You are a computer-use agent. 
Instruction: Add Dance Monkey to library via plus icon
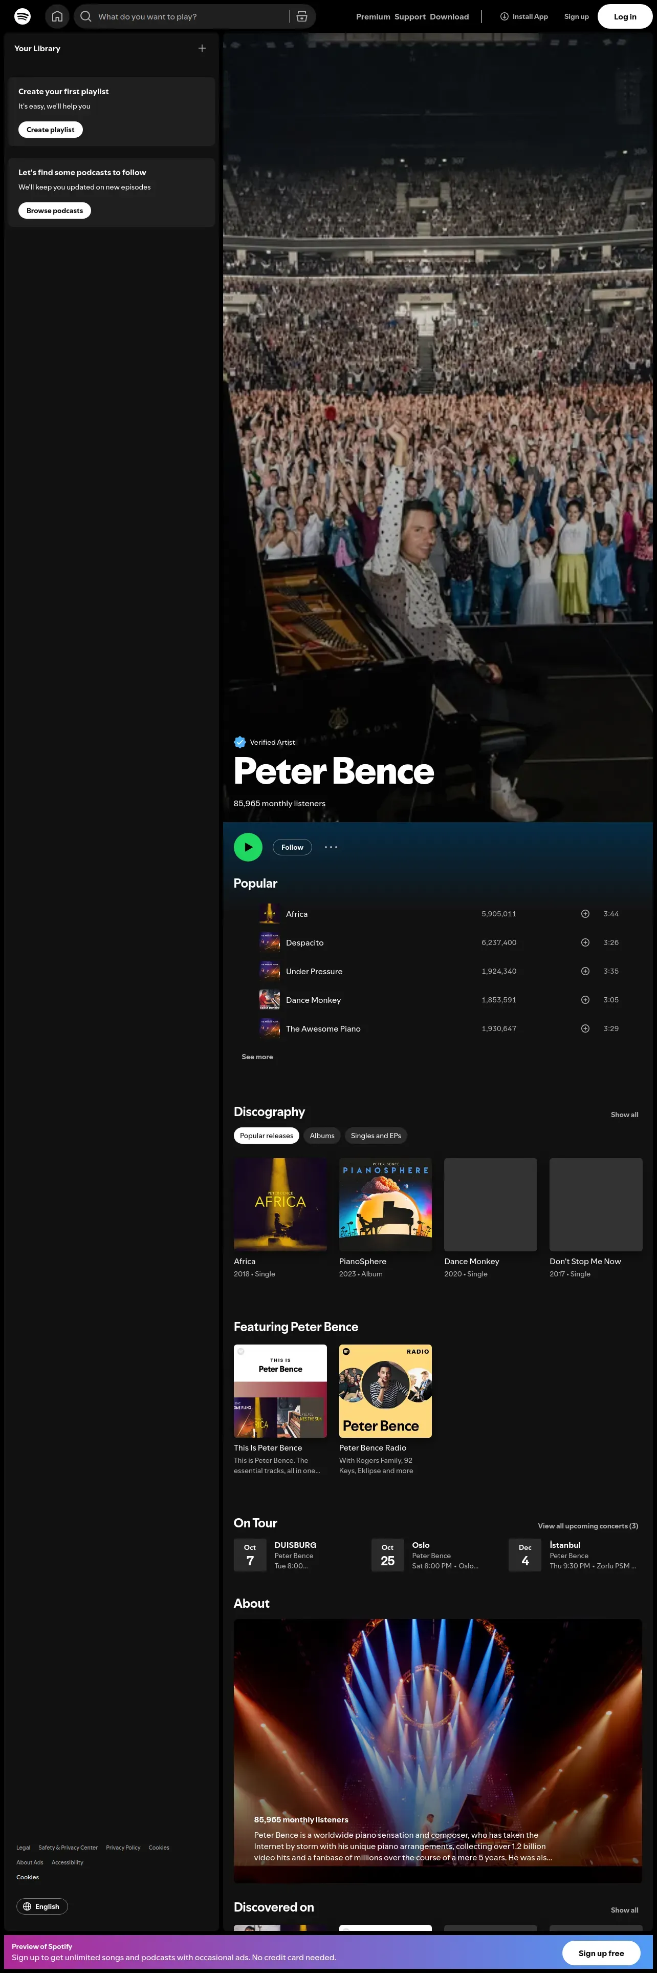[x=585, y=999]
